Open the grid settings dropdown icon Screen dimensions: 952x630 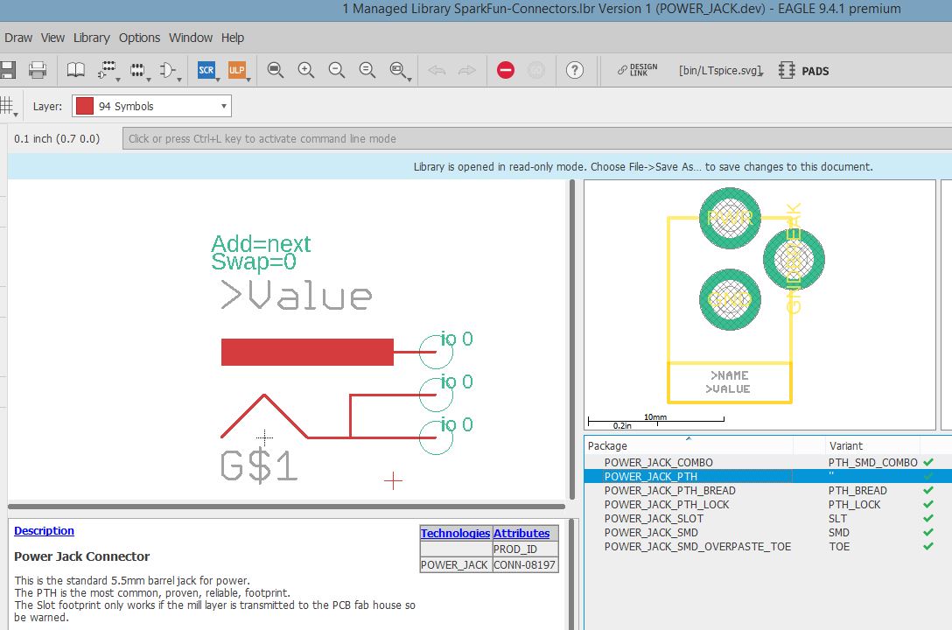tap(8, 106)
